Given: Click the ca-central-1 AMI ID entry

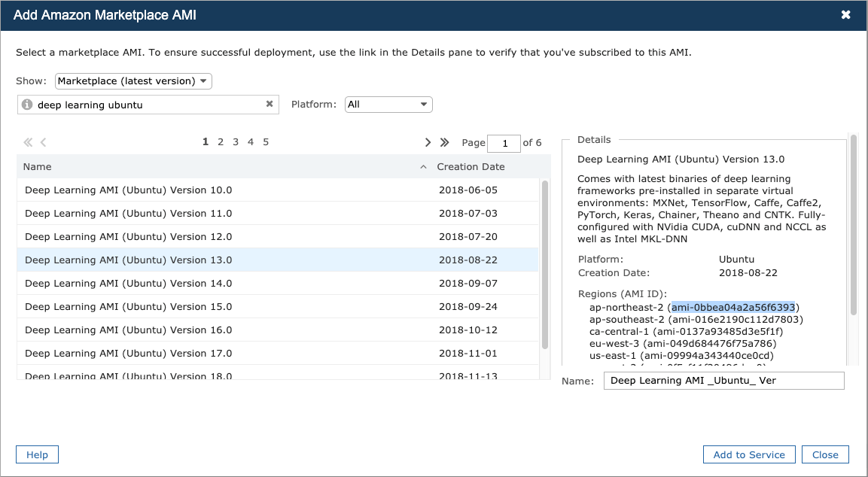Looking at the screenshot, I should (x=686, y=332).
